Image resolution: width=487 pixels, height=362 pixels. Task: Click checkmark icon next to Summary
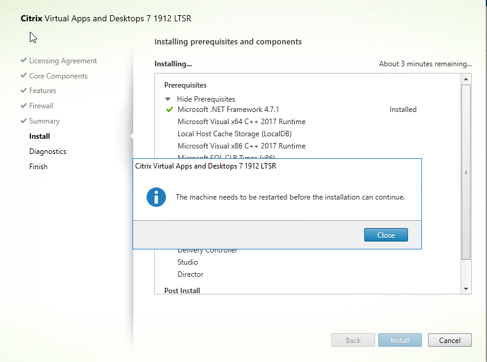[x=24, y=121]
